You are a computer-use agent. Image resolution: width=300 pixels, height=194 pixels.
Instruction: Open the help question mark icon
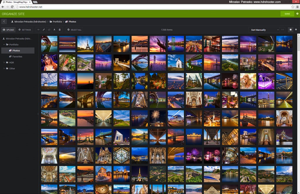(297, 14)
